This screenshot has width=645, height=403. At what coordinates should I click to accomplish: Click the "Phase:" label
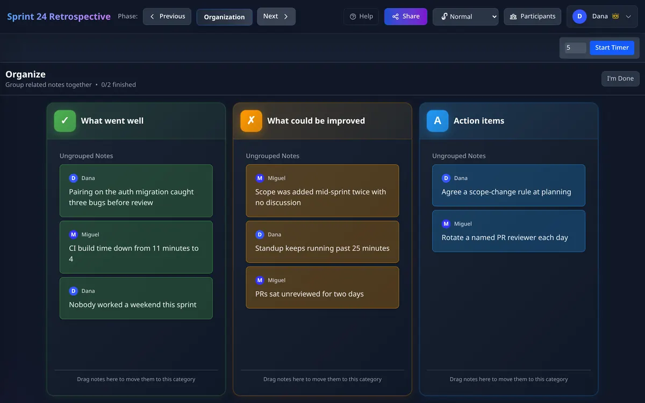point(127,17)
